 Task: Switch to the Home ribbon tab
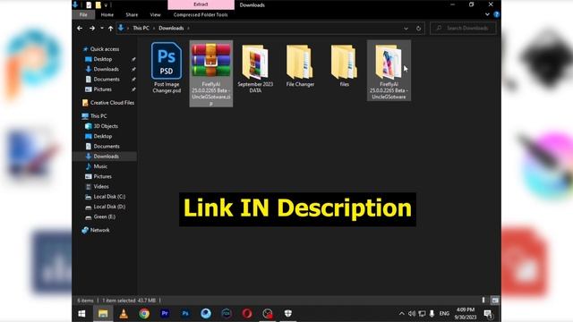107,14
